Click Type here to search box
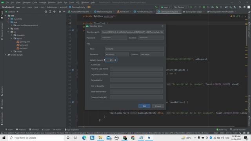251x141 pixels. (36, 137)
